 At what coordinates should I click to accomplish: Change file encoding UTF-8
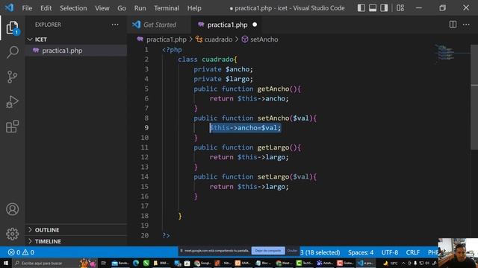pos(390,252)
